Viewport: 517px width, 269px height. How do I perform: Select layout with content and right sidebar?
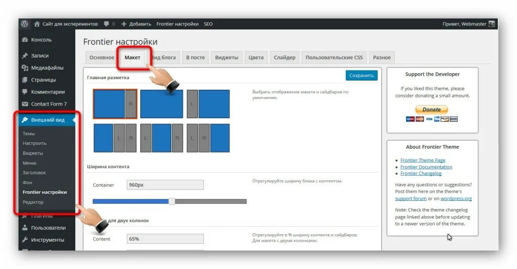[115, 104]
